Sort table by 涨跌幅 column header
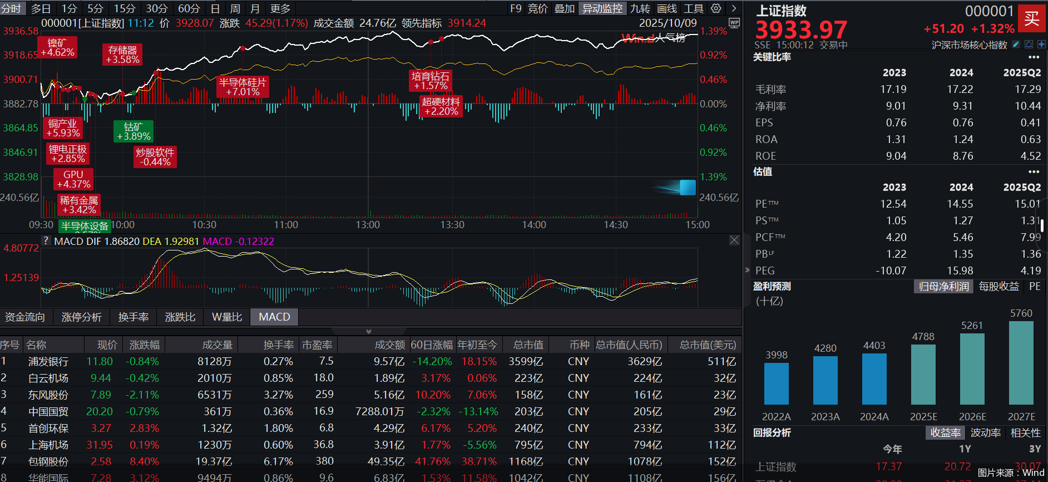The width and height of the screenshot is (1048, 482). 144,345
